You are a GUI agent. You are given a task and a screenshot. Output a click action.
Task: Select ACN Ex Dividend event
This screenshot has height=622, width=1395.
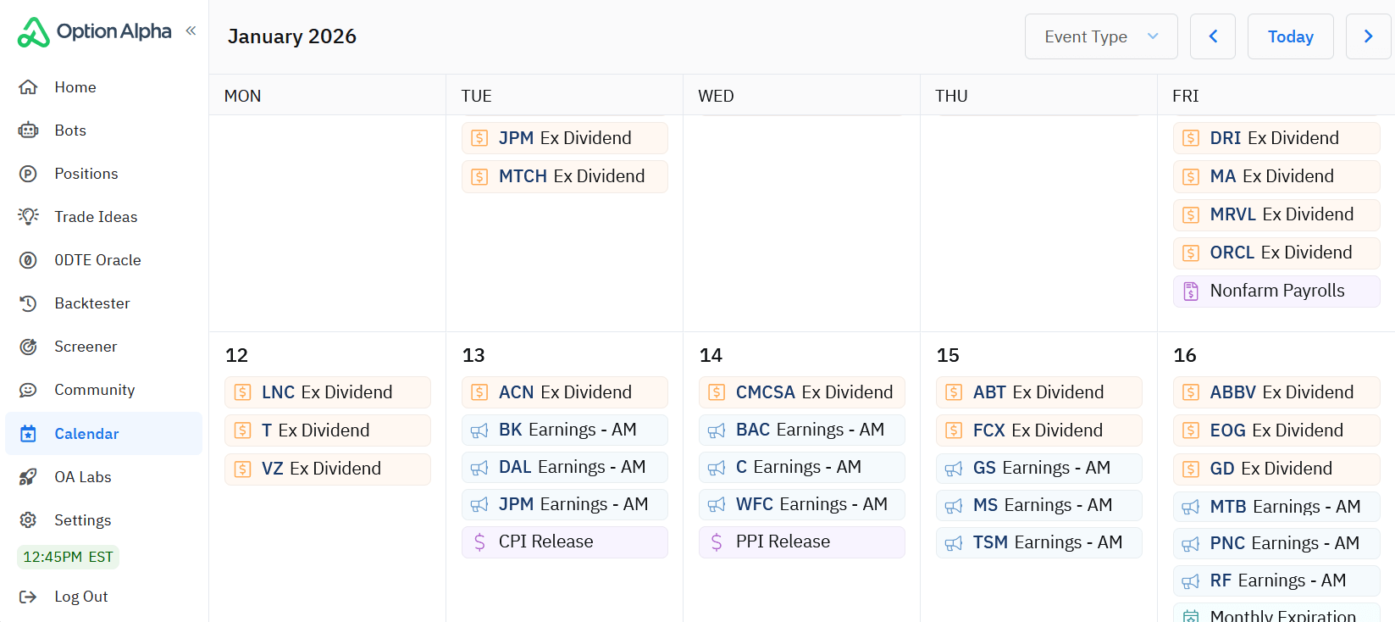(x=565, y=392)
